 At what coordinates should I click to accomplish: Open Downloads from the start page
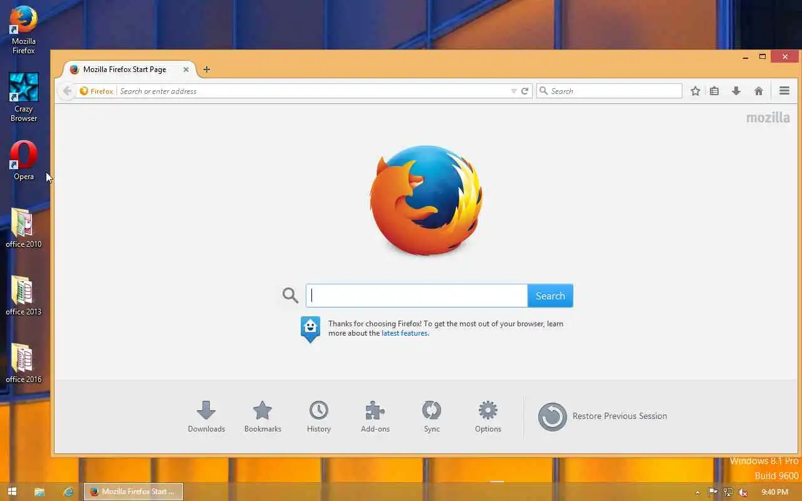206,417
